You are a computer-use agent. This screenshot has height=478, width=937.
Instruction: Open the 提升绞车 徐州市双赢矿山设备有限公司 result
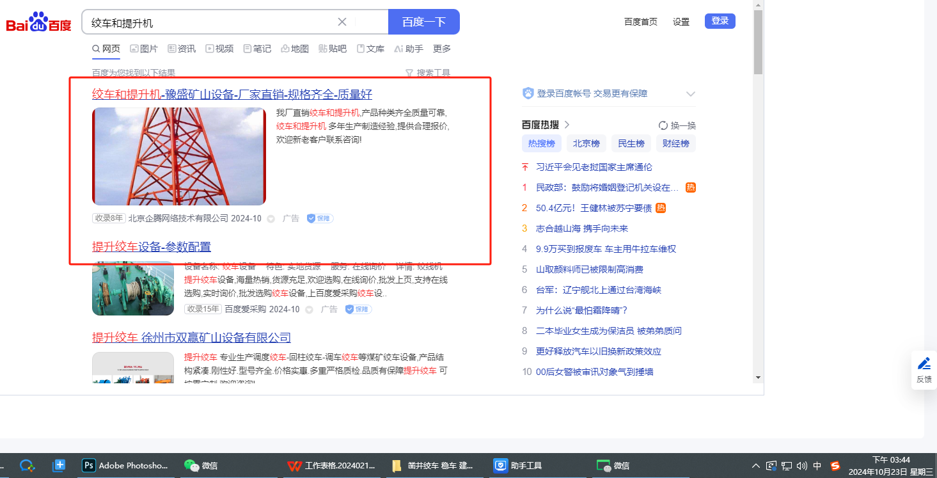(x=191, y=337)
